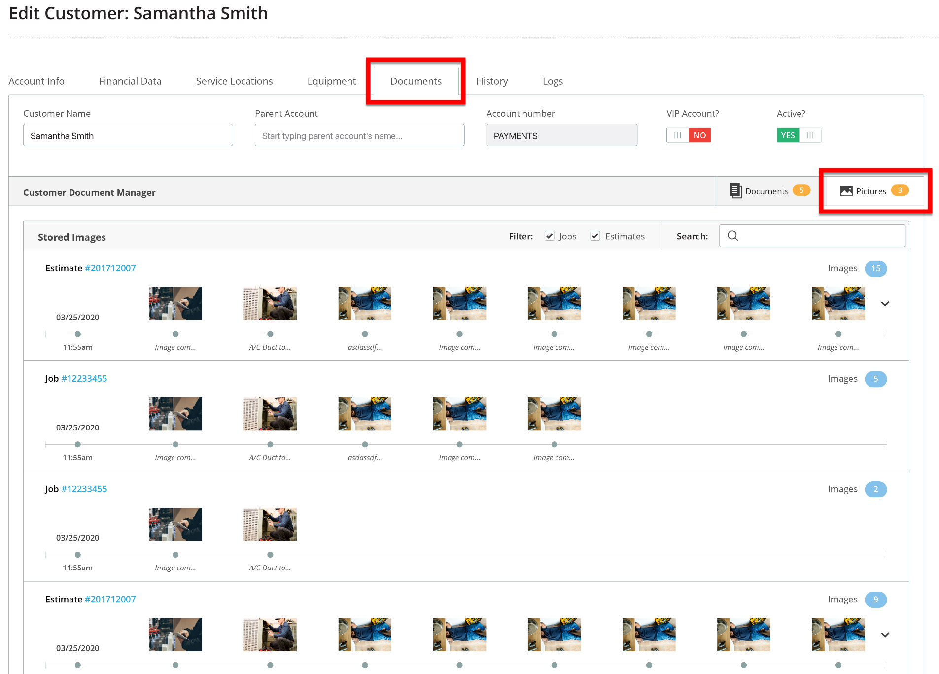This screenshot has height=674, width=939.
Task: Open the A/C Duct thumbnail in first estimate
Action: pyautogui.click(x=270, y=304)
